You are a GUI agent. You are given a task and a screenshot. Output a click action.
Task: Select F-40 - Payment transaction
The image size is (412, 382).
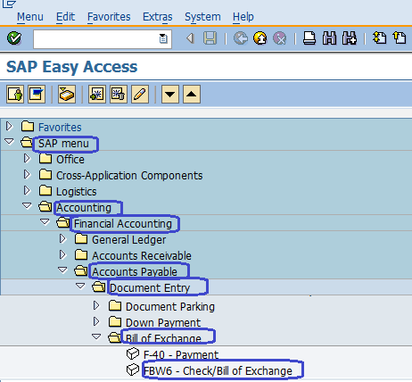coord(181,354)
